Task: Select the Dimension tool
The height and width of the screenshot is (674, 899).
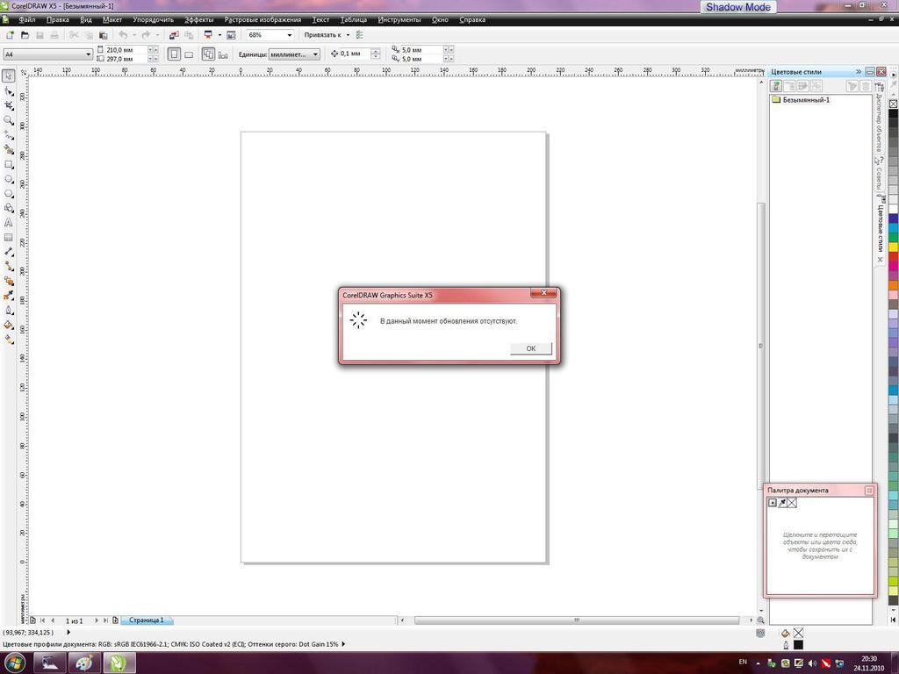Action: click(9, 252)
